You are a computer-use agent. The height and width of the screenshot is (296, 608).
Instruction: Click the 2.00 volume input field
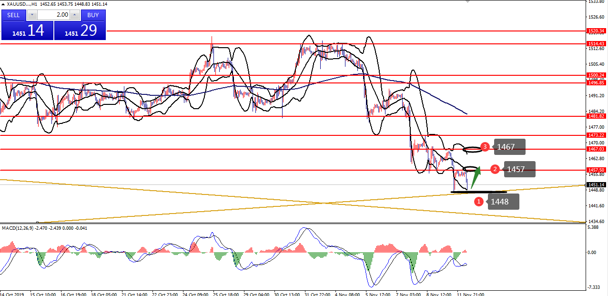coord(53,15)
